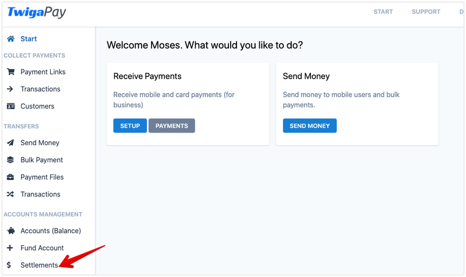Click the TwigaPay logo
This screenshot has height=277, width=466.
(x=37, y=12)
